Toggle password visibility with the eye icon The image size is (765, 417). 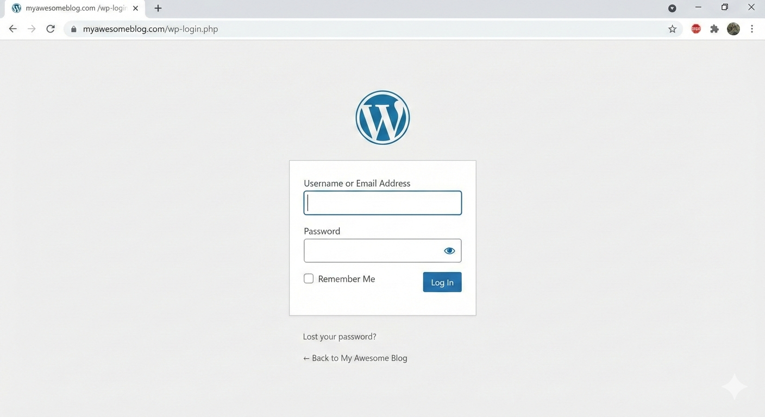click(449, 250)
